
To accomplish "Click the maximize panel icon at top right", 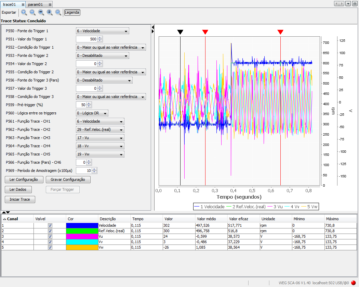I will 355,3.
